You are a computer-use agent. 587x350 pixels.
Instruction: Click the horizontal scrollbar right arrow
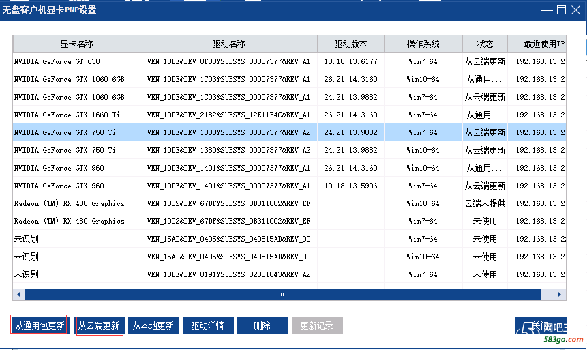(x=561, y=295)
